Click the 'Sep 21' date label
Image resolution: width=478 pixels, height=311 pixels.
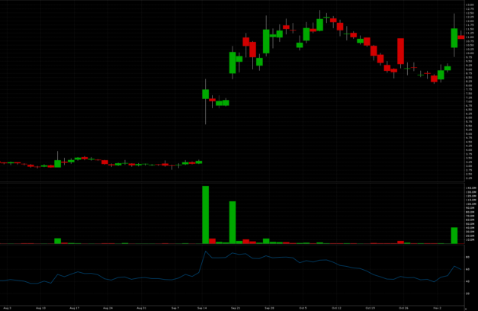click(236, 307)
